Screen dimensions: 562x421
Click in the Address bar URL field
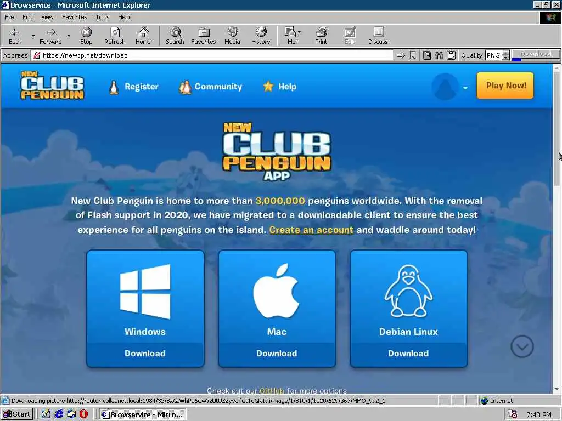pyautogui.click(x=212, y=55)
